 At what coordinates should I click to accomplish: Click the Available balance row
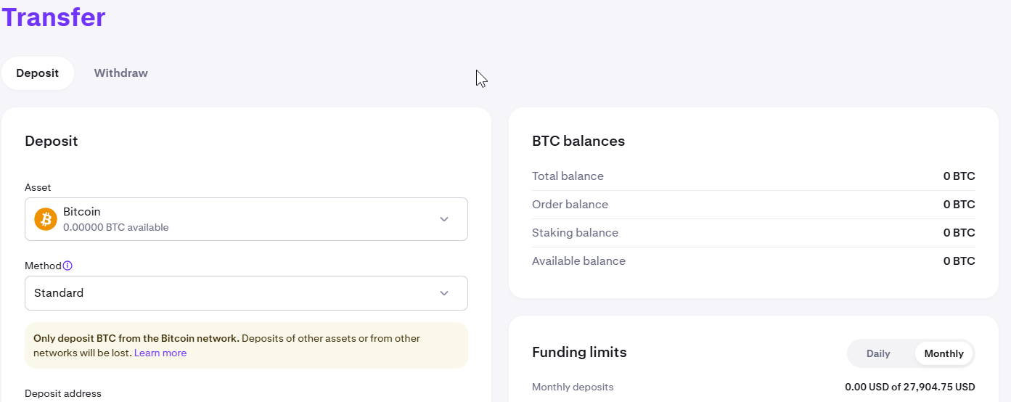pyautogui.click(x=753, y=261)
